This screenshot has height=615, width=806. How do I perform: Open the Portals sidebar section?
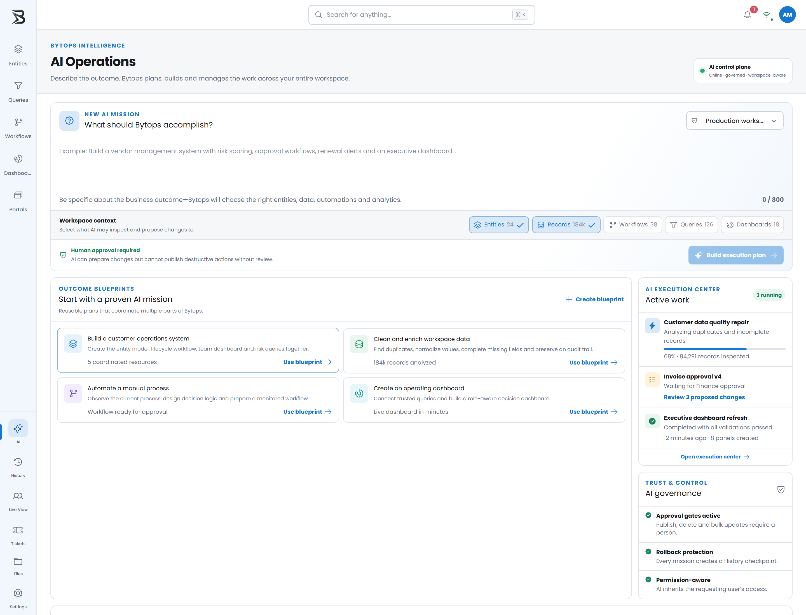(x=18, y=201)
